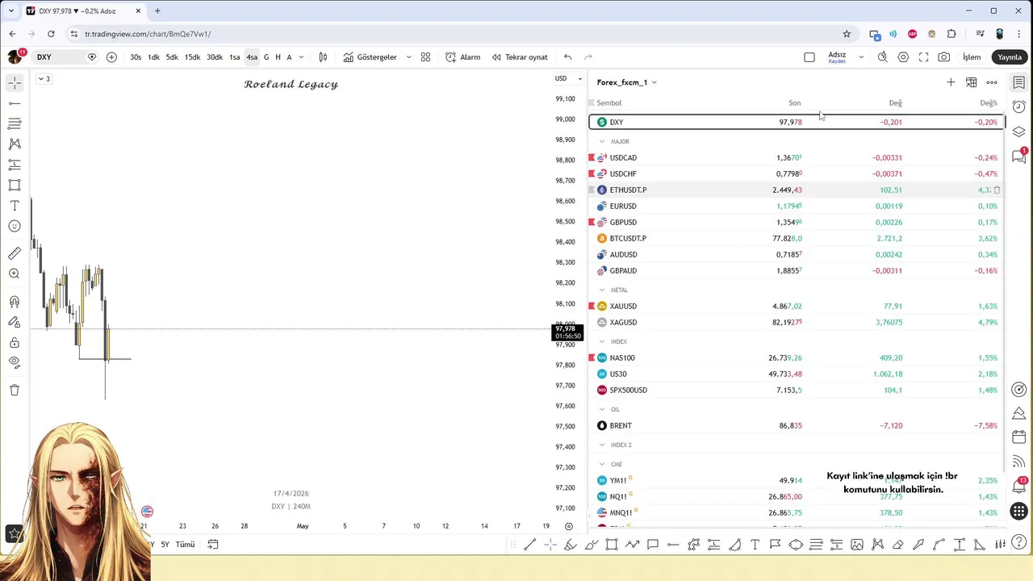Sort the watchlist by Son column
The height and width of the screenshot is (581, 1033).
(x=794, y=103)
